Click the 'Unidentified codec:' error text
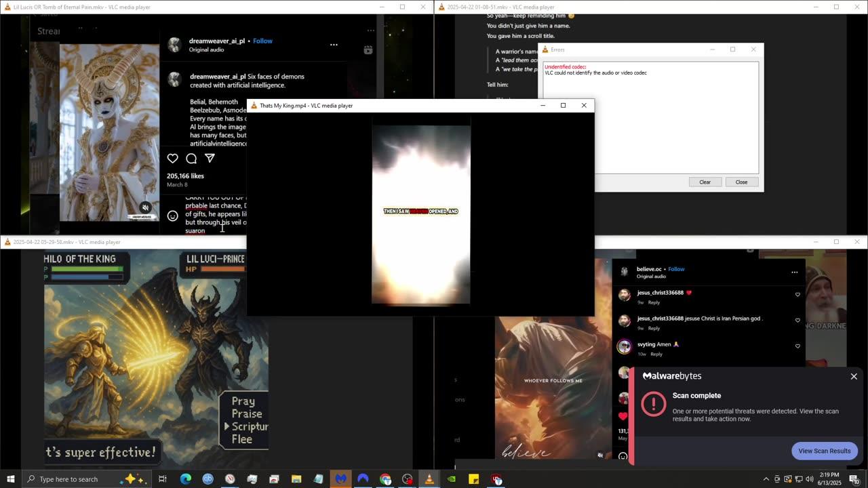This screenshot has width=868, height=488. tap(565, 67)
